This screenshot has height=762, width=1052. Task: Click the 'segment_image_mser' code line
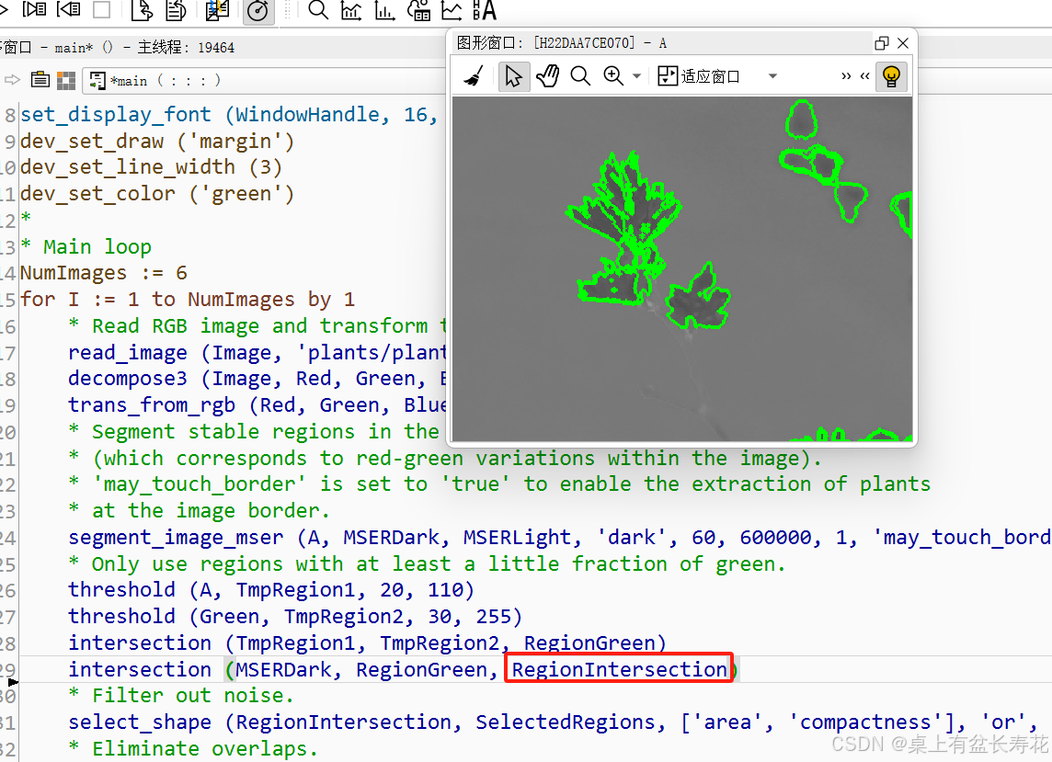coord(559,538)
